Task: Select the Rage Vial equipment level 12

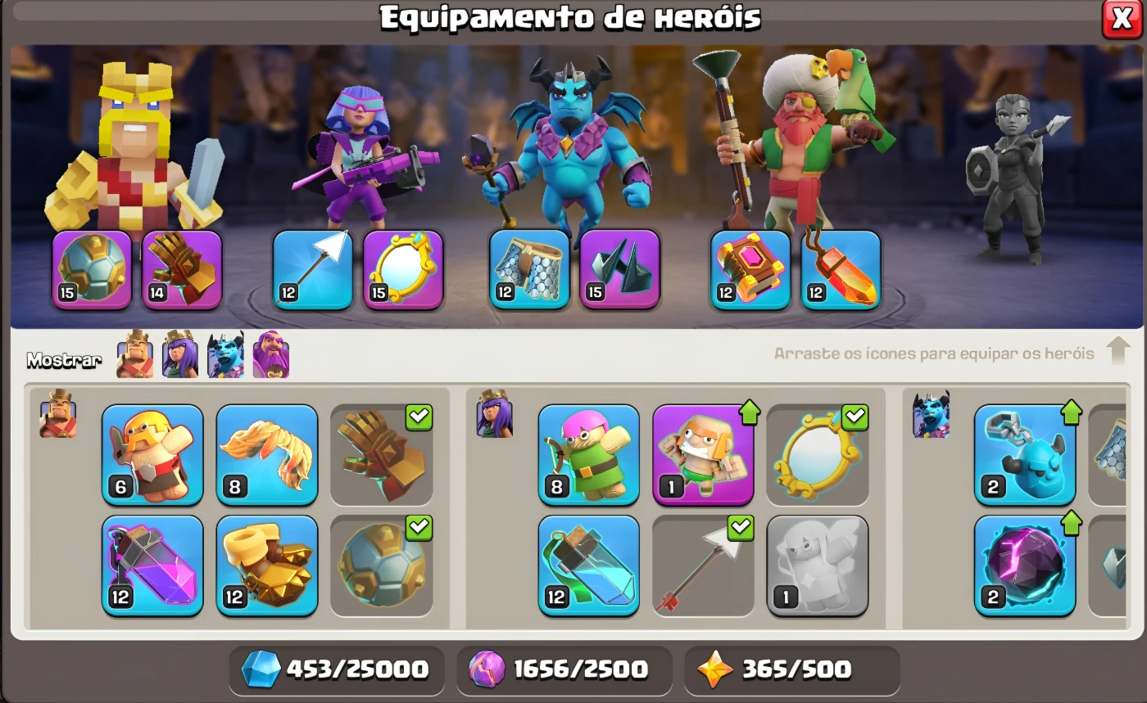Action: [152, 566]
